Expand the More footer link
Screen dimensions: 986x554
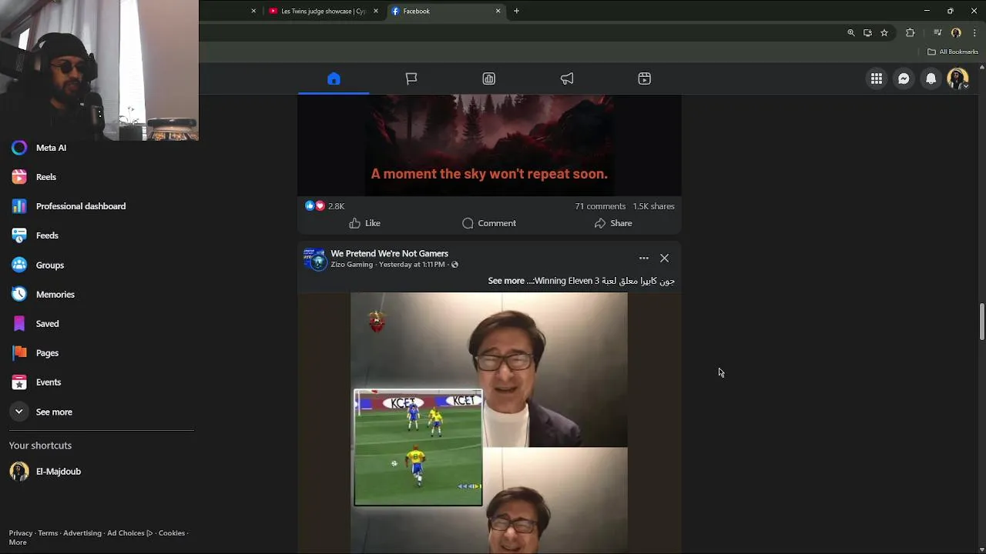point(18,542)
